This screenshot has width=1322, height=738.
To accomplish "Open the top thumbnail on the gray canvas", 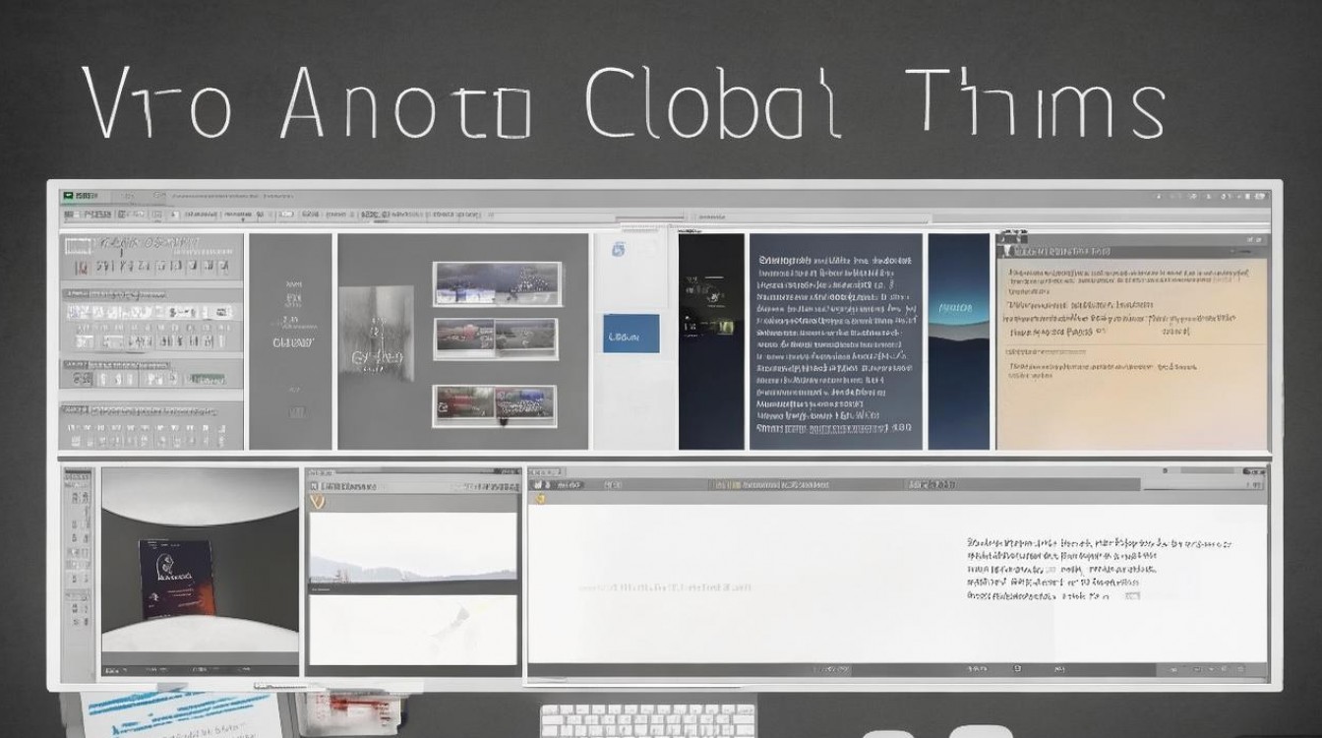I will [497, 283].
